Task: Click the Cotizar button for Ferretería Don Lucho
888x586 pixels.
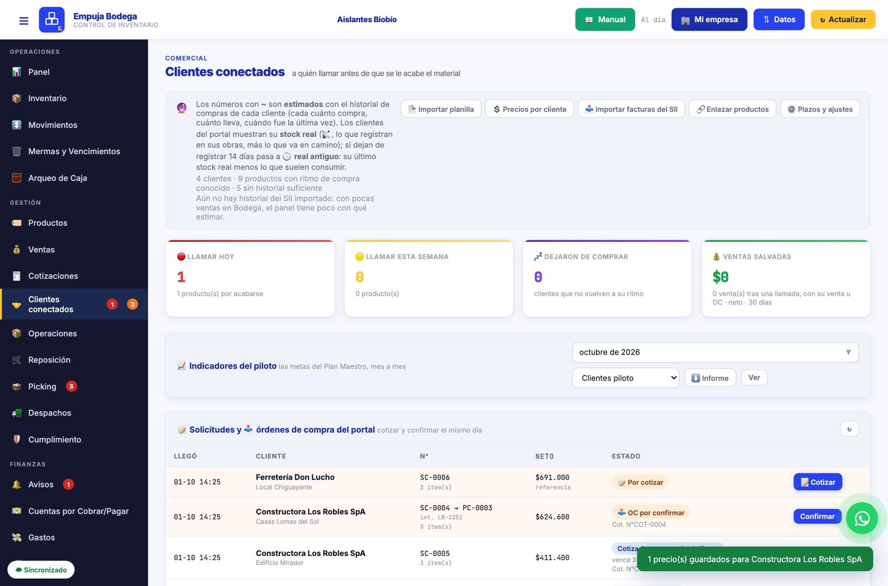Action: coord(818,482)
